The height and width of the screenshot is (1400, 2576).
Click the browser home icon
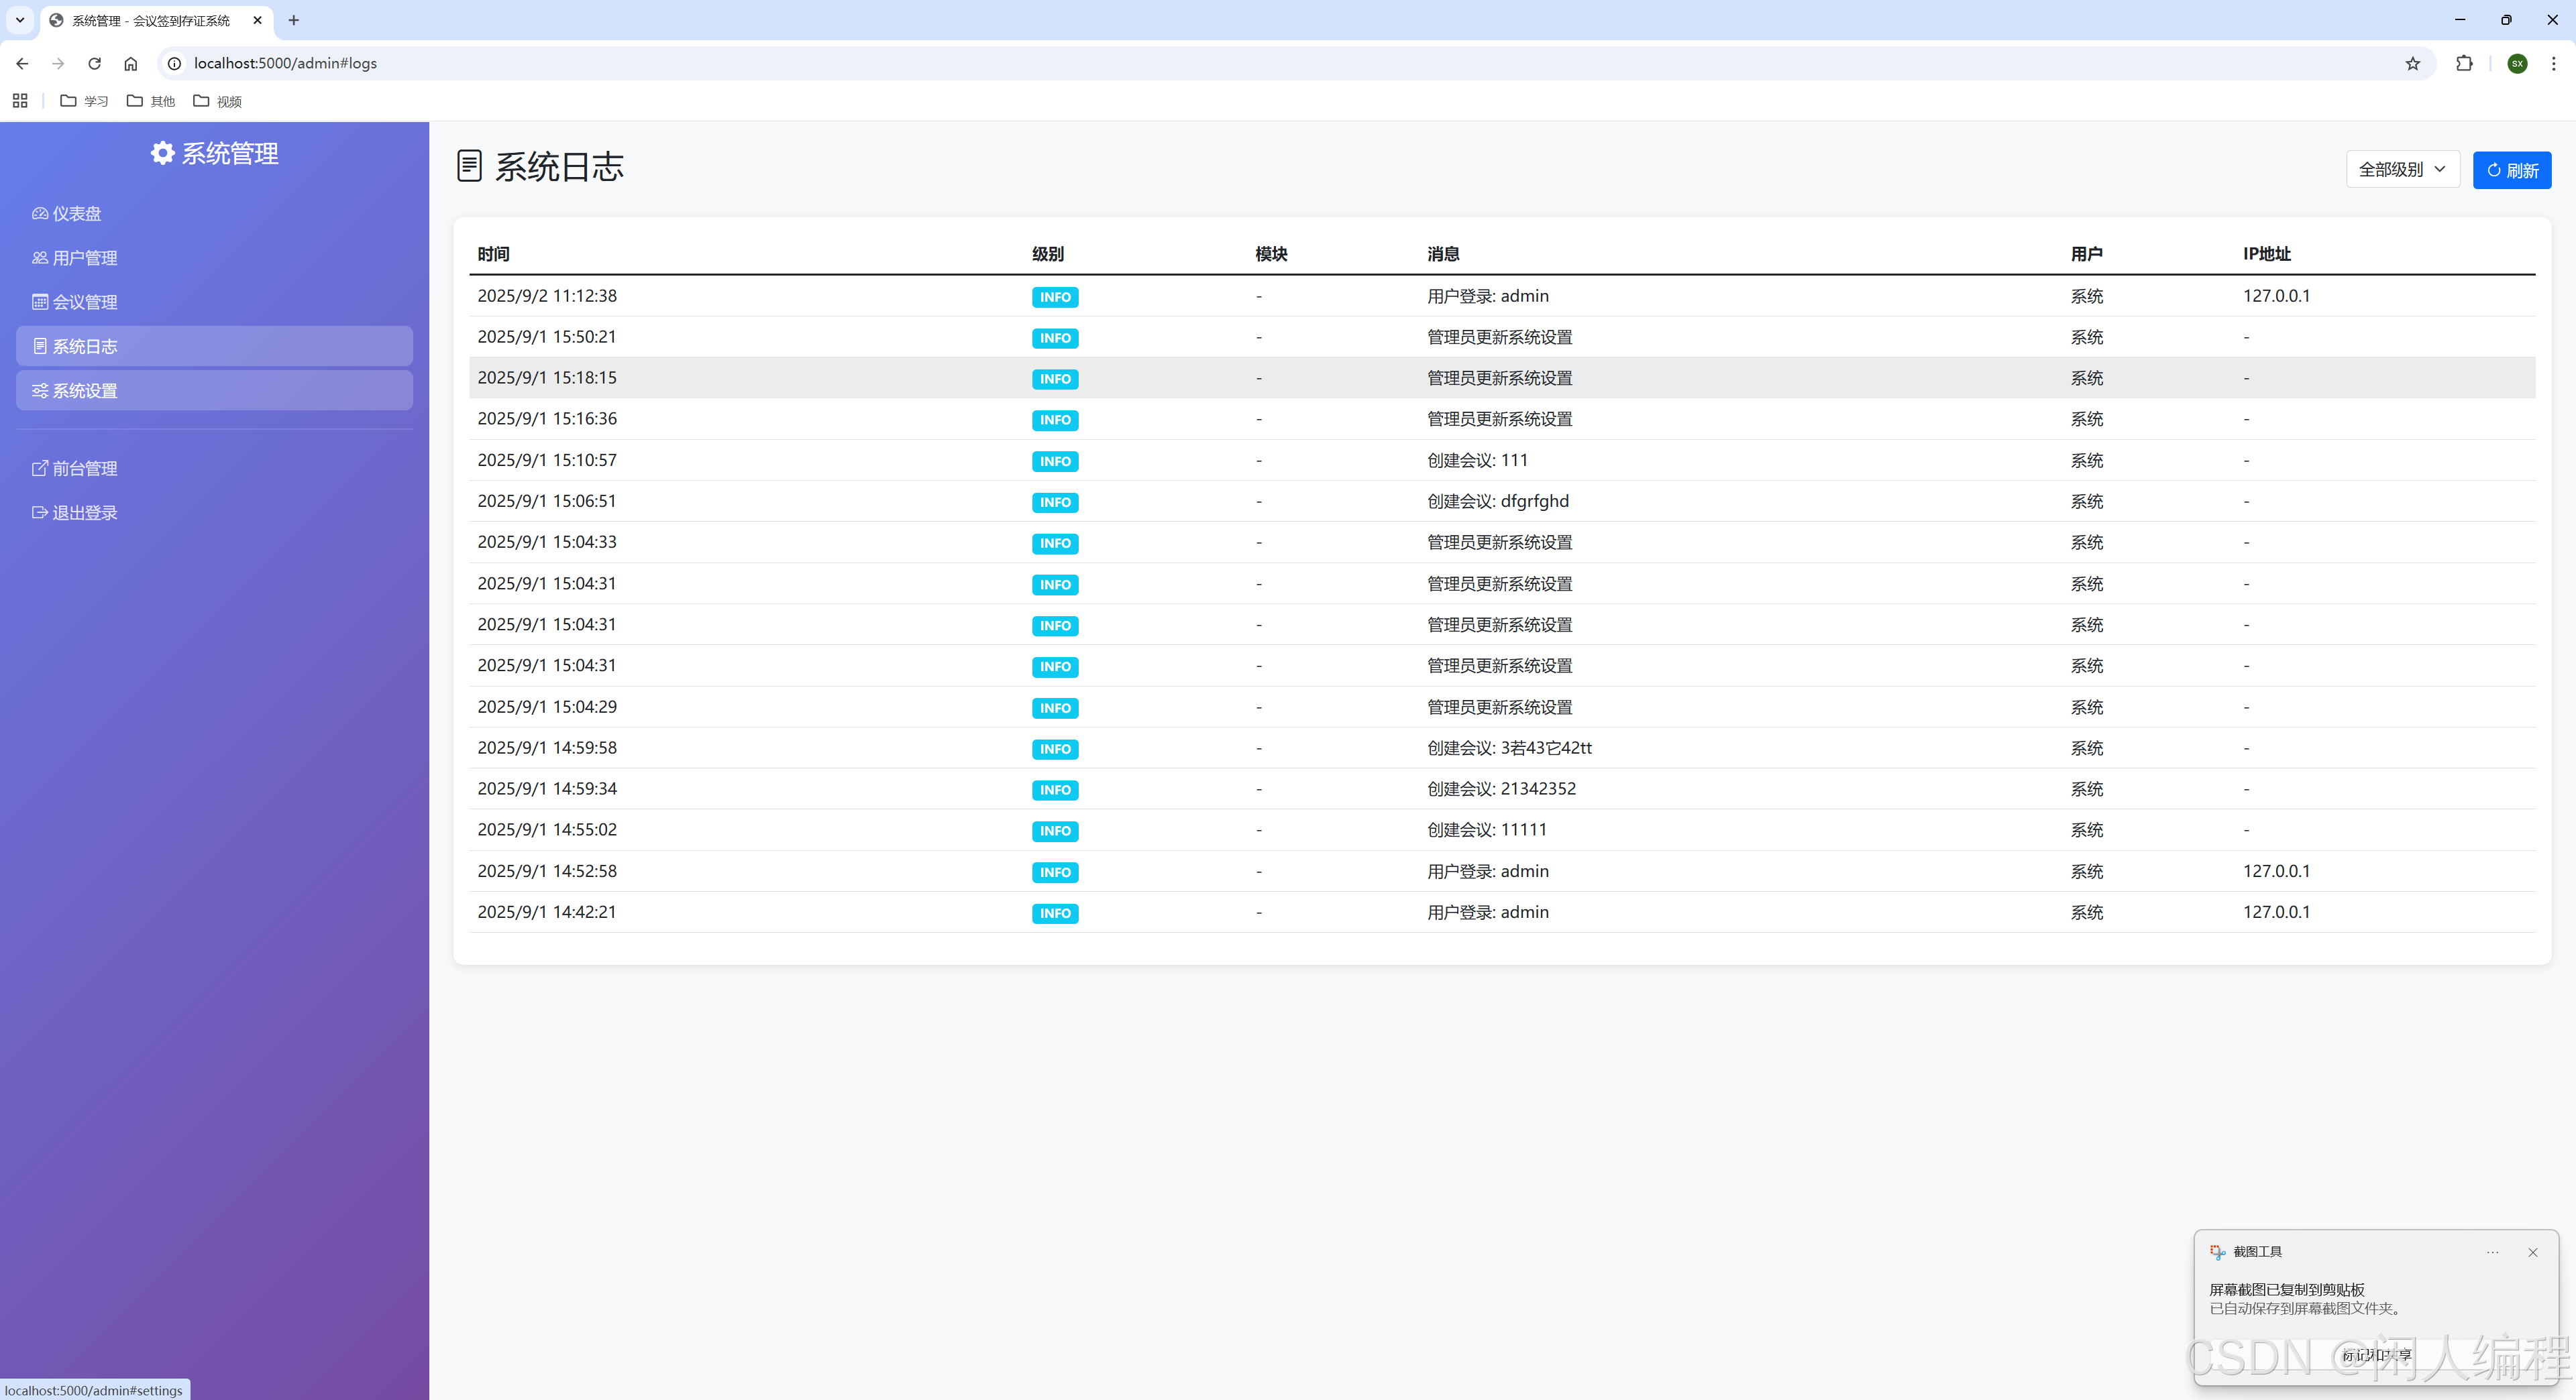[130, 63]
